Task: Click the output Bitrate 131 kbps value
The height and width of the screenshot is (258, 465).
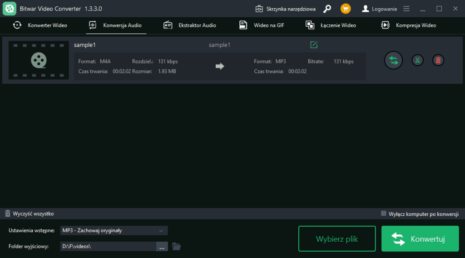Action: click(344, 62)
